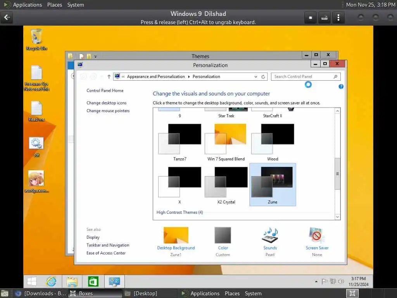The image size is (397, 298).
Task: Expand the address bar history dropdown
Action: (x=256, y=76)
